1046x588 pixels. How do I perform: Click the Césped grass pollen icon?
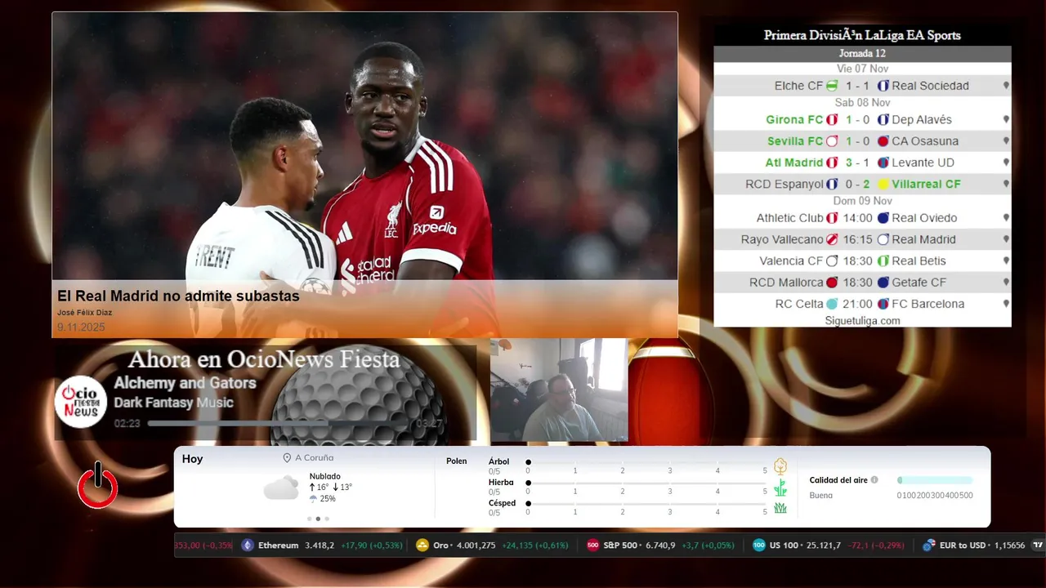coord(780,508)
